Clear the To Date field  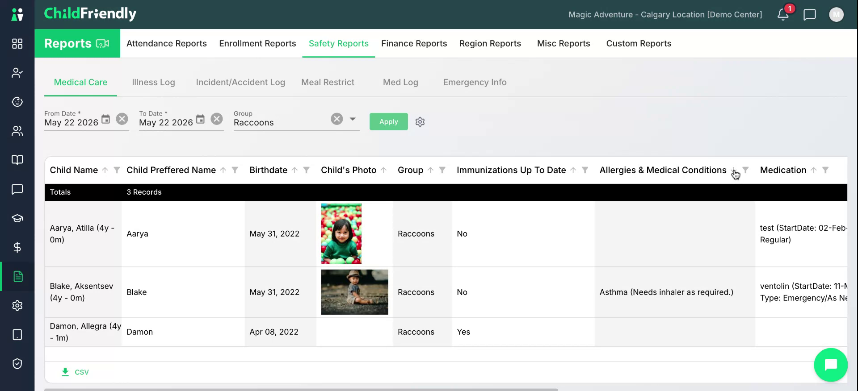click(x=217, y=119)
